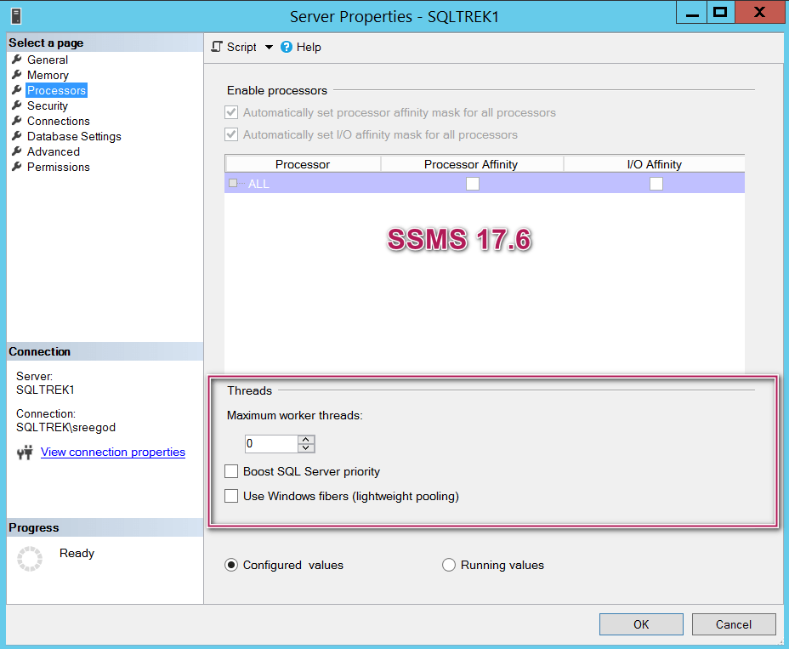Go to Database Settings page
789x649 pixels.
74,136
